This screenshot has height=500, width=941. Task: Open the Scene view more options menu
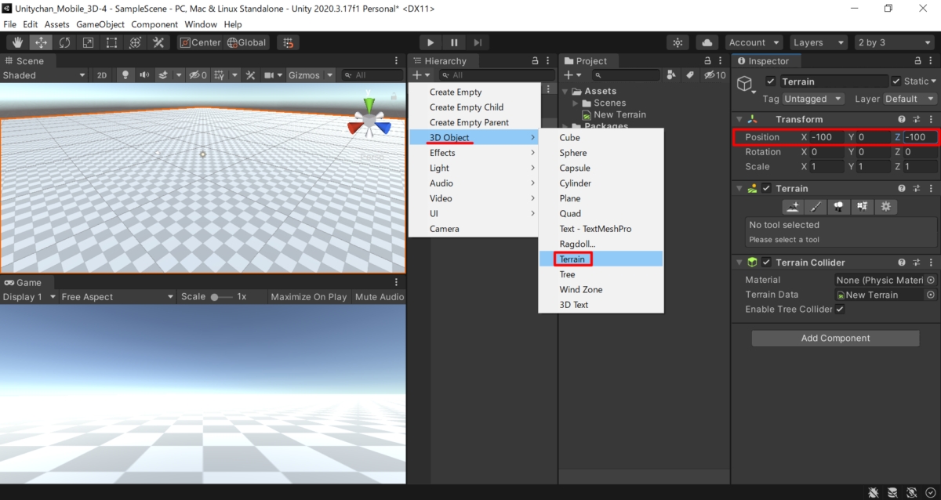coord(397,60)
